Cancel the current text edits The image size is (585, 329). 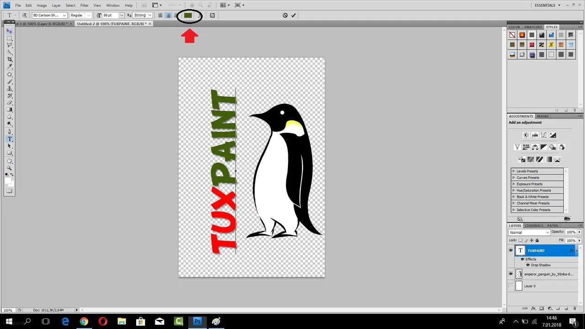pos(285,15)
